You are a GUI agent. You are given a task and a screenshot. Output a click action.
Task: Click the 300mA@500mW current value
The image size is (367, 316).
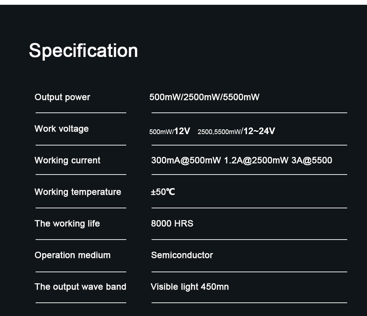pyautogui.click(x=186, y=160)
